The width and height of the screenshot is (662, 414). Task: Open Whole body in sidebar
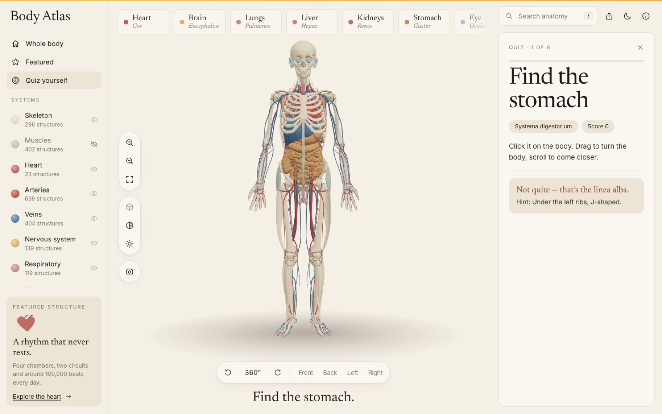54,43
